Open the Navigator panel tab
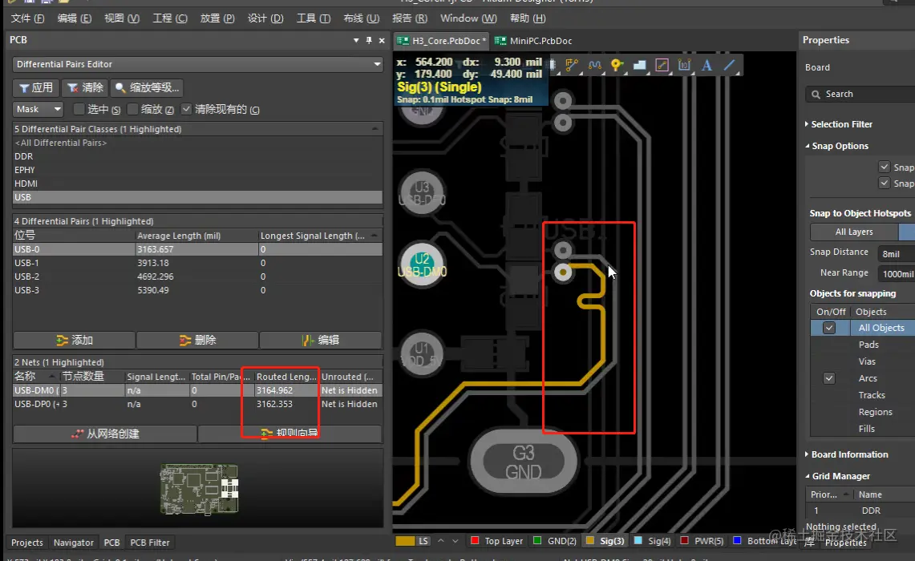 click(x=74, y=543)
